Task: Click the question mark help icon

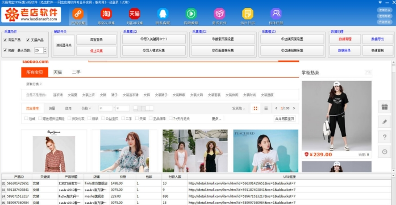Action: 385,137
